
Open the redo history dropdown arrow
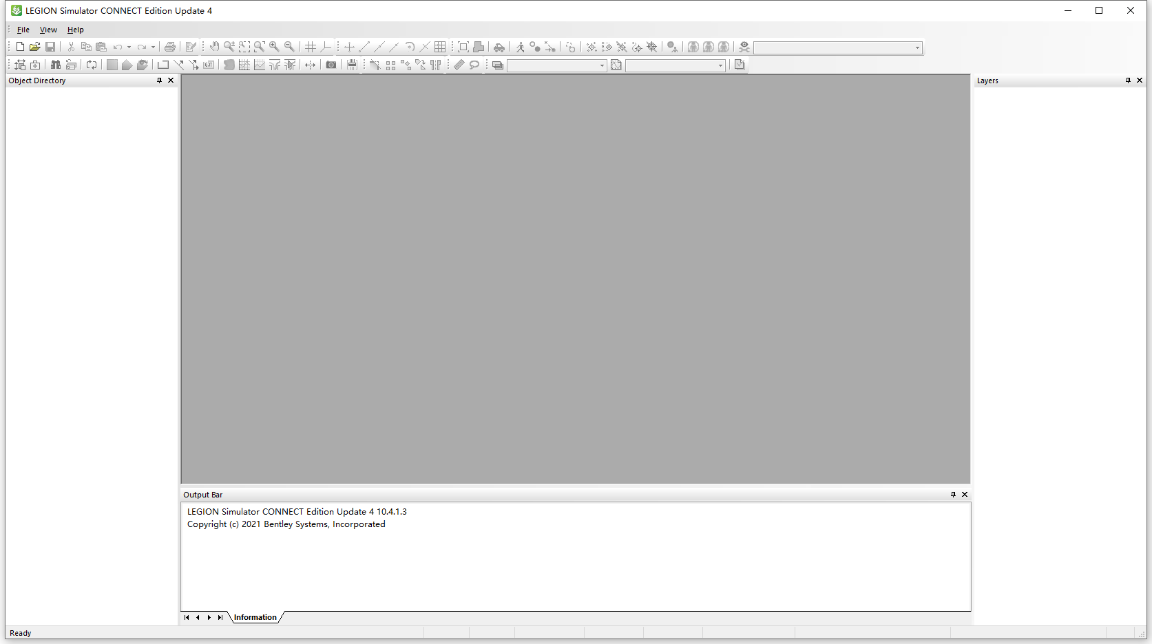(x=153, y=47)
